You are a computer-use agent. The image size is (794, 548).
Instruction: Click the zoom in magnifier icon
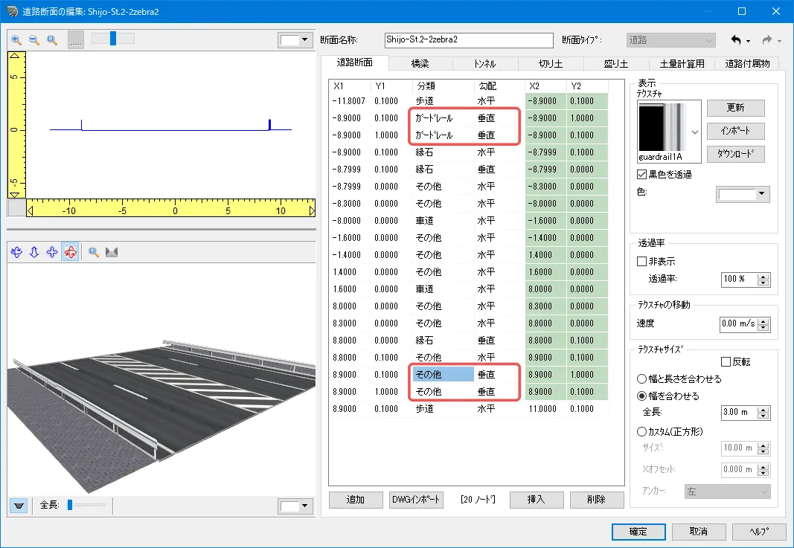16,39
